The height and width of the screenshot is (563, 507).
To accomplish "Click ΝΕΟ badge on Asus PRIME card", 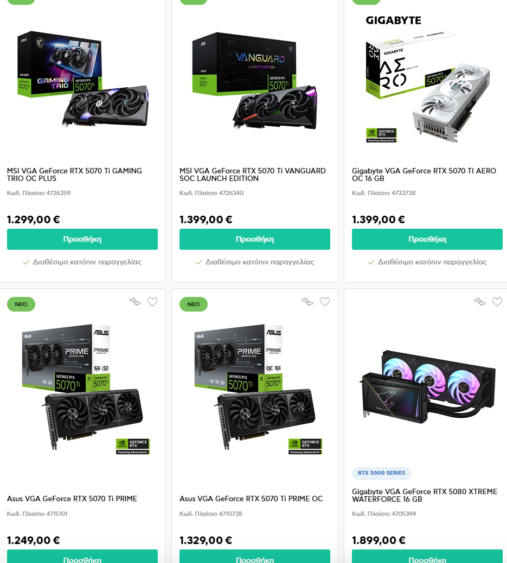I will click(x=21, y=304).
